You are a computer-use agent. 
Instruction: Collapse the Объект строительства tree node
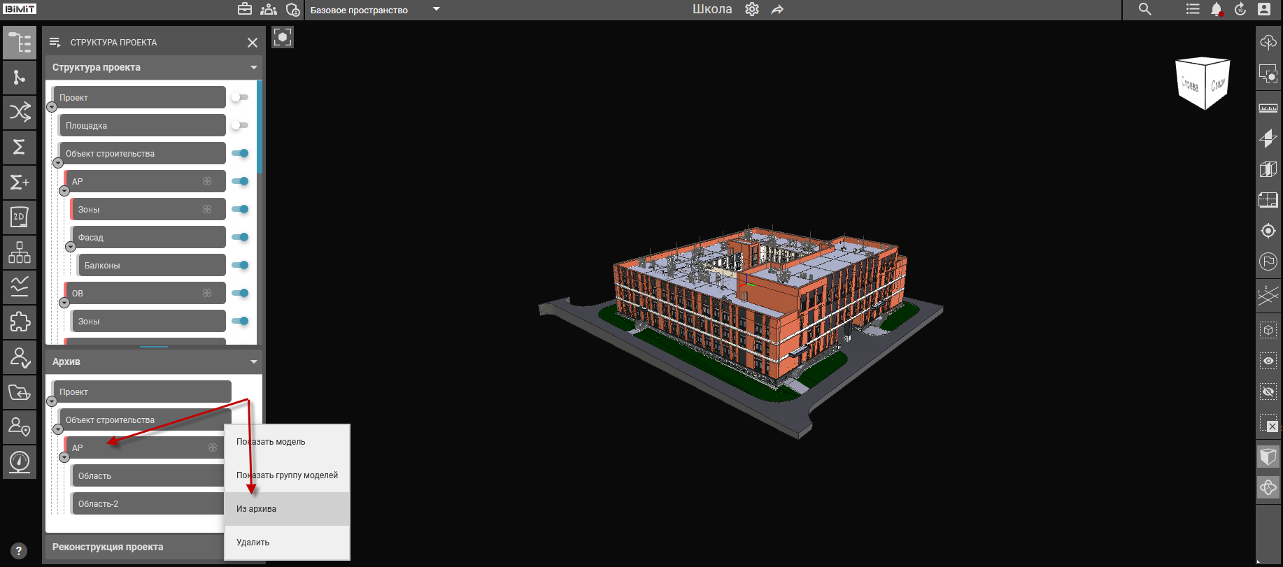58,163
